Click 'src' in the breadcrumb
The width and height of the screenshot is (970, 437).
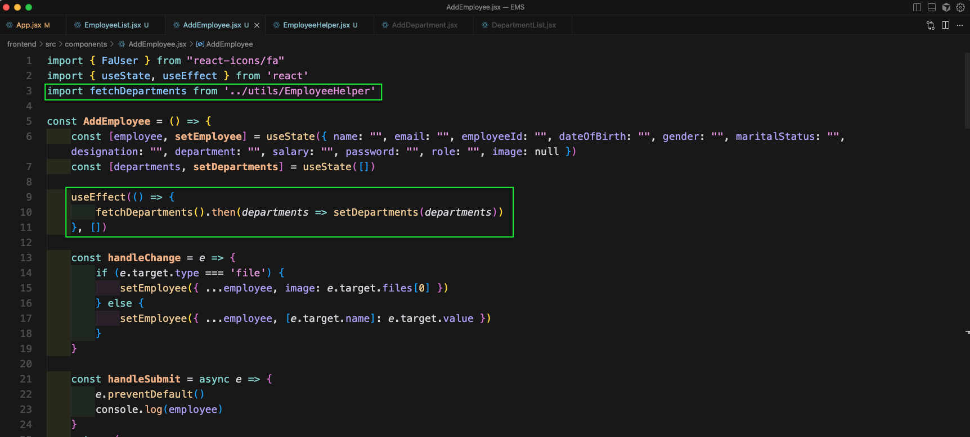point(51,44)
